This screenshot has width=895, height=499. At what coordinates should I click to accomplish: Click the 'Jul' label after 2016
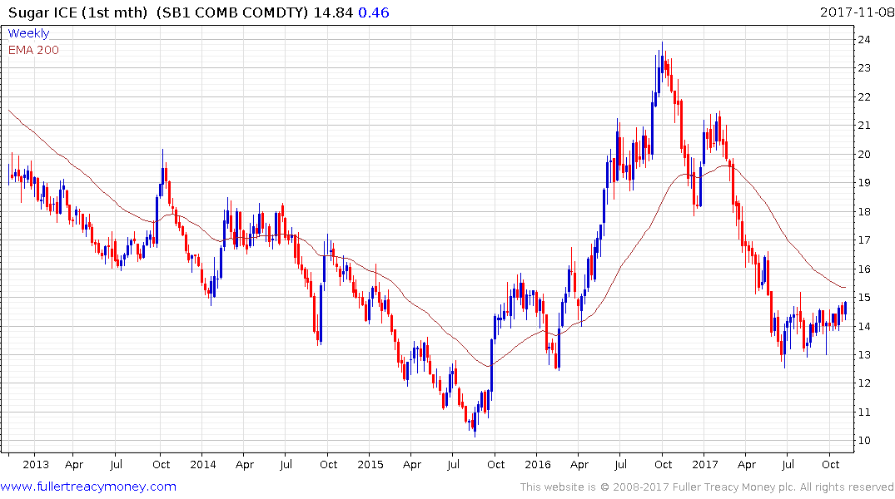coord(620,464)
